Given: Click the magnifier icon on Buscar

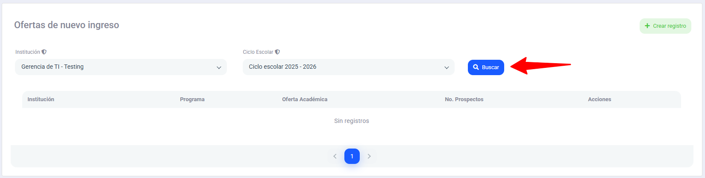Looking at the screenshot, I should pyautogui.click(x=476, y=67).
